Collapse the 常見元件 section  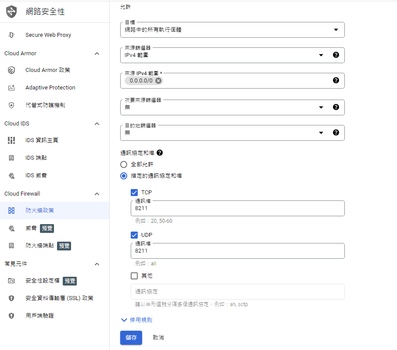[x=97, y=264]
